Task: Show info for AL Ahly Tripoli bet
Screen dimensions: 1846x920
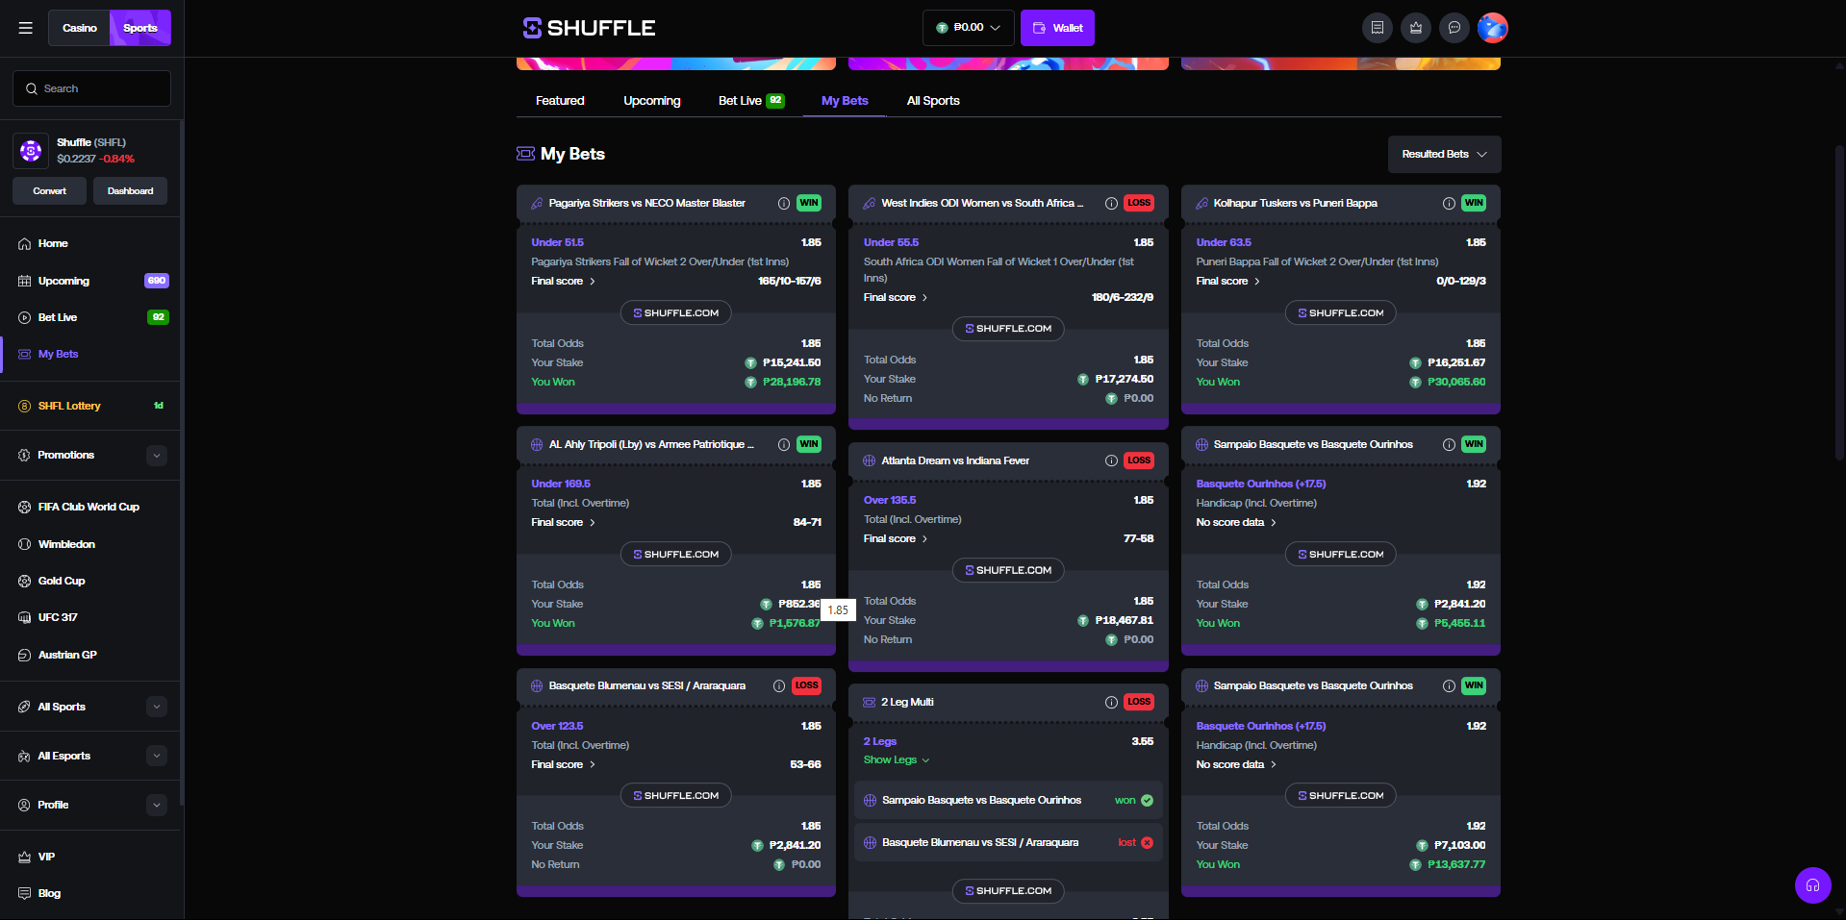Action: click(x=784, y=444)
